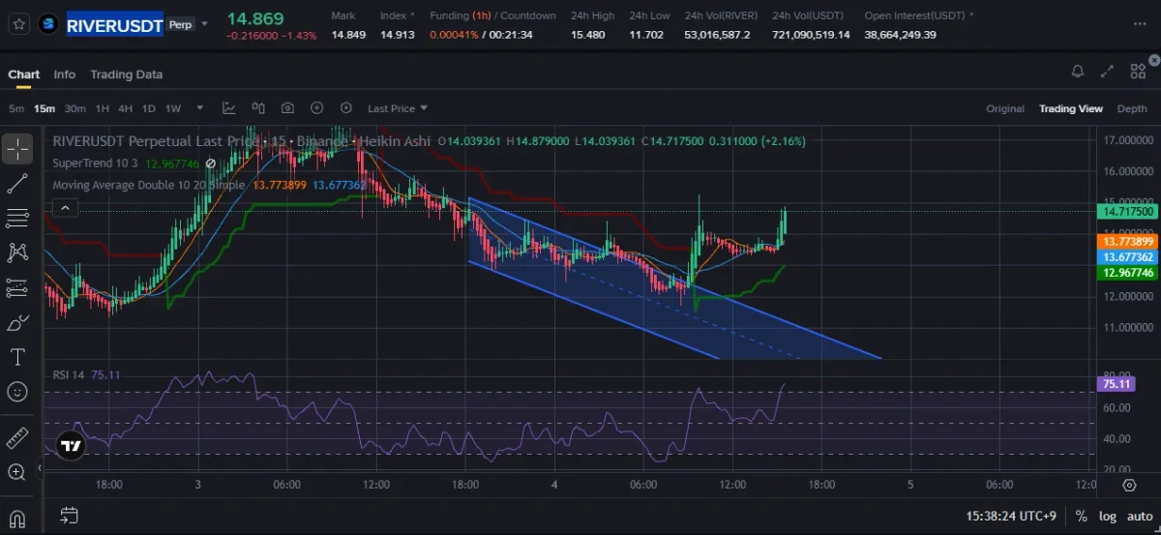Open the Trading Data tab

tap(126, 74)
